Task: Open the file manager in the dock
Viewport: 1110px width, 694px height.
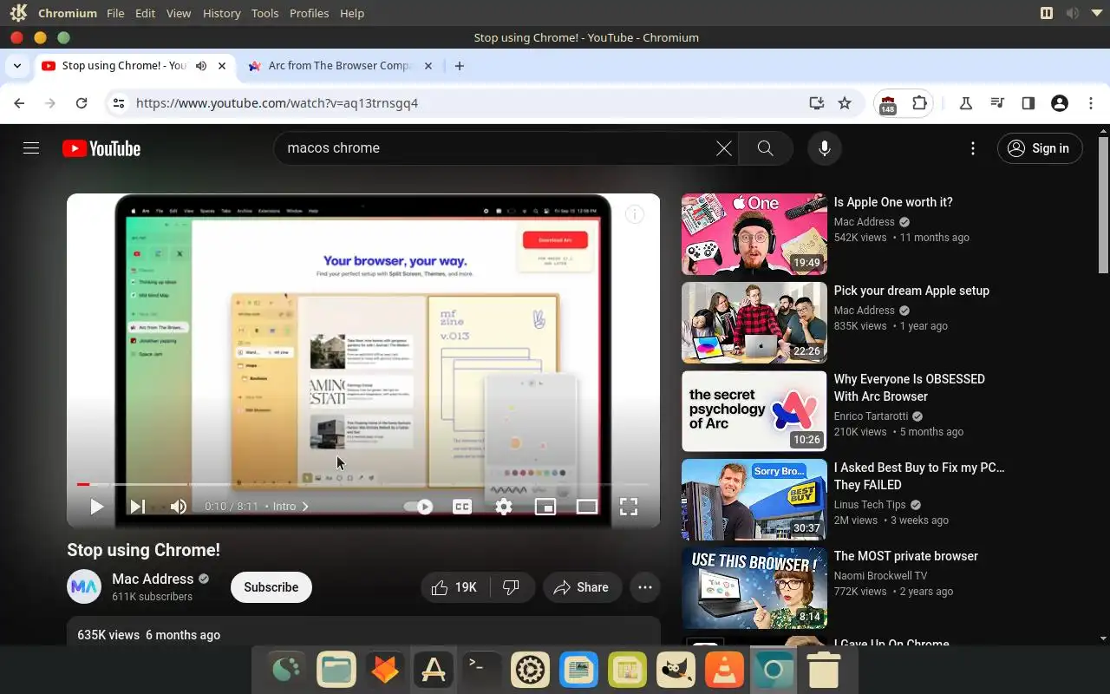Action: (x=336, y=670)
